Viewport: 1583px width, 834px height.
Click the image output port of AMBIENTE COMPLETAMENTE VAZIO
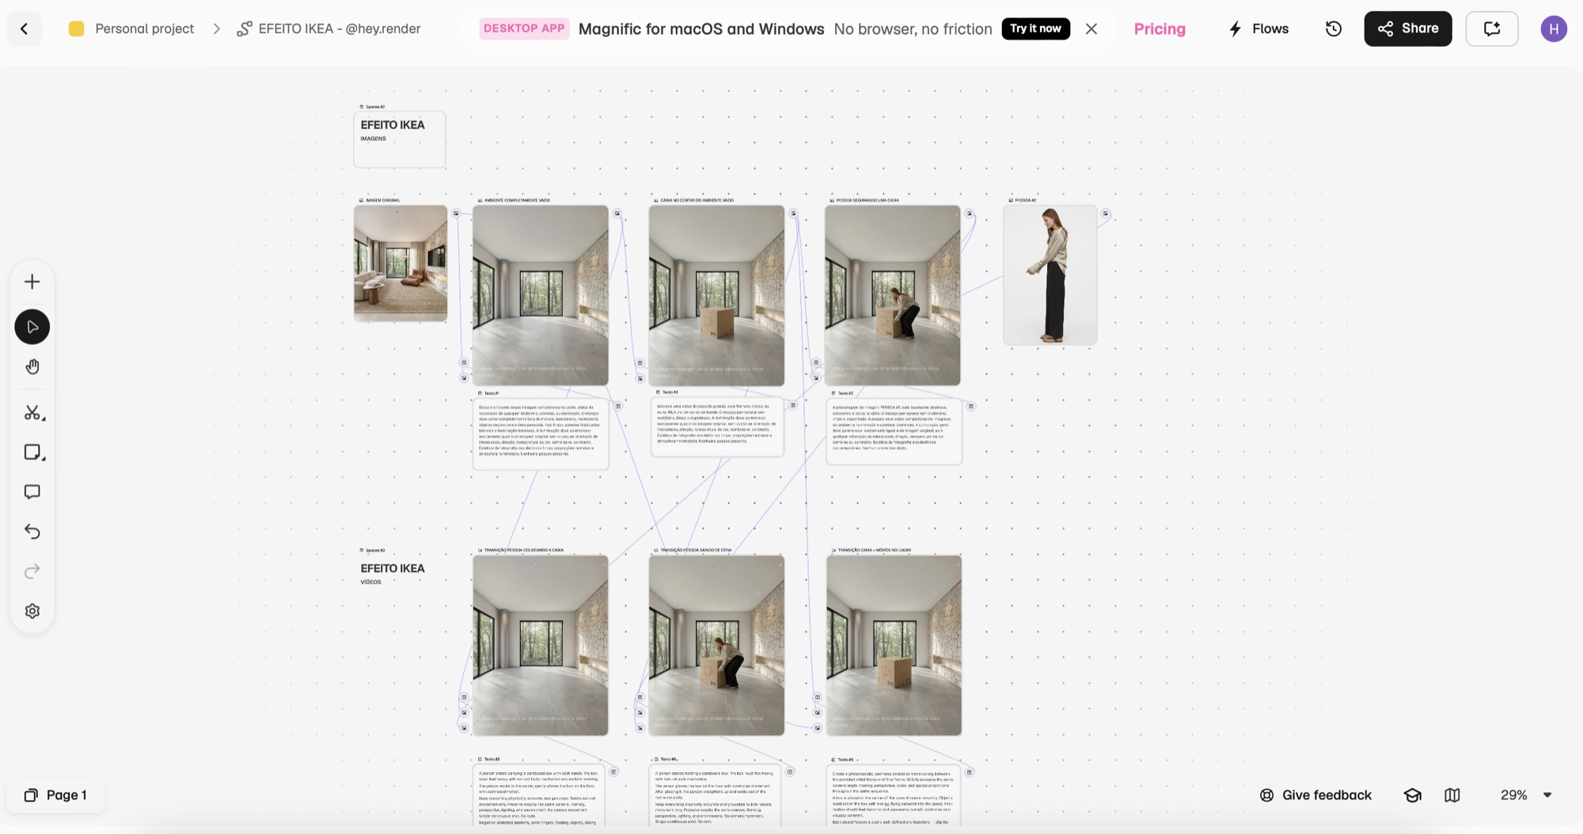[617, 213]
